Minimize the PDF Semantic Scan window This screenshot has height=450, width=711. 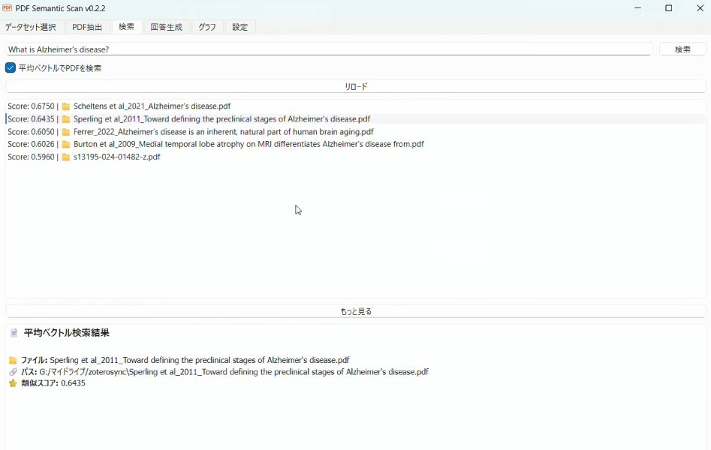pyautogui.click(x=637, y=8)
